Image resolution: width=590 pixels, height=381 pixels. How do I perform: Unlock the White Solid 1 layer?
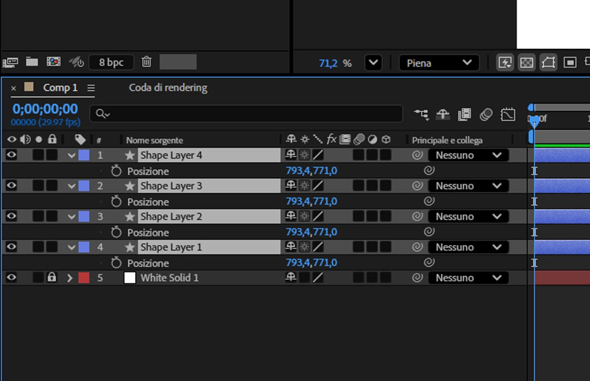click(52, 278)
